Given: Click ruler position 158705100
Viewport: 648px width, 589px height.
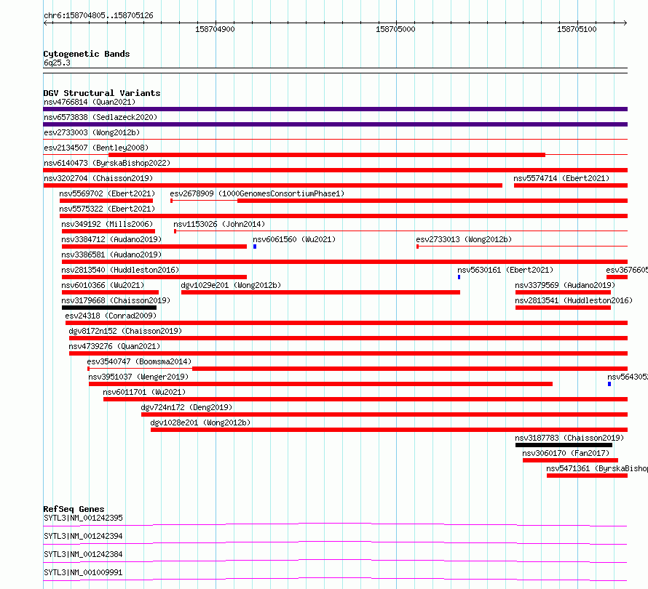Looking at the screenshot, I should pos(577,29).
